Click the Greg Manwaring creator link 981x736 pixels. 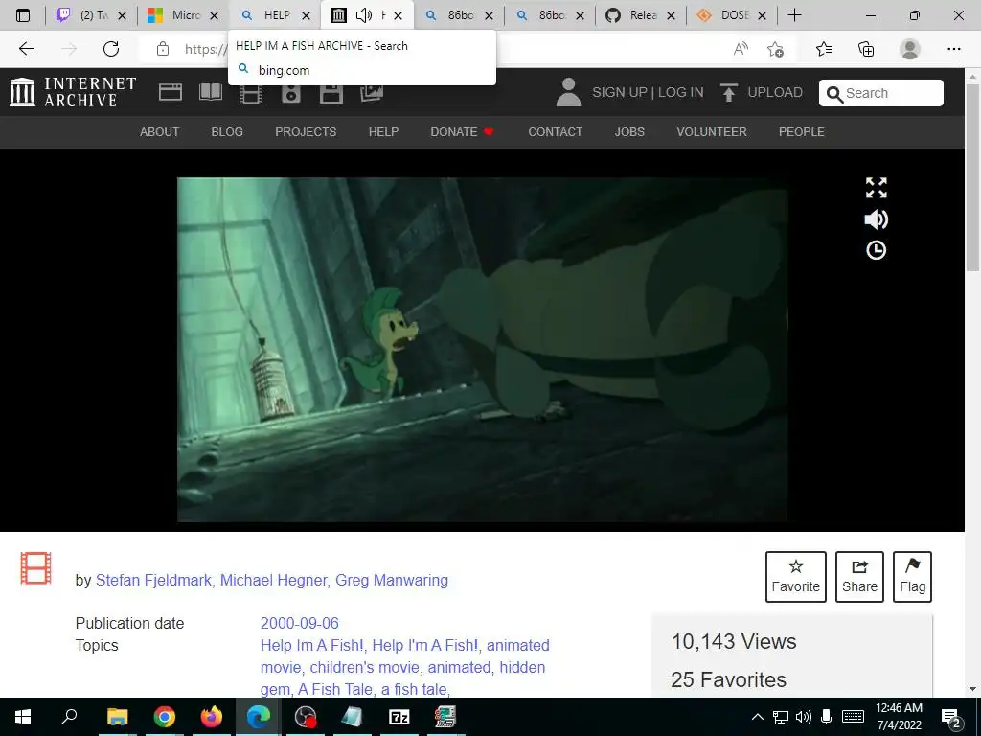(x=392, y=580)
